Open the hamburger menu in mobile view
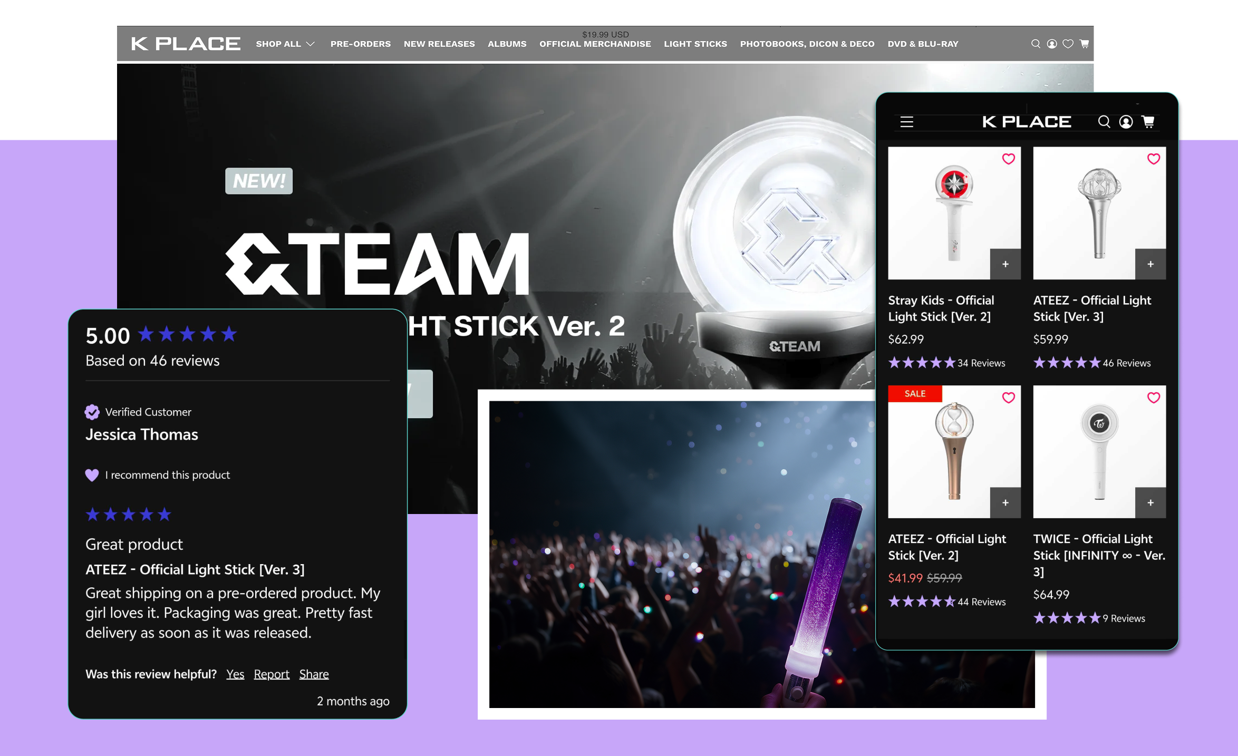The image size is (1238, 756). pos(907,122)
